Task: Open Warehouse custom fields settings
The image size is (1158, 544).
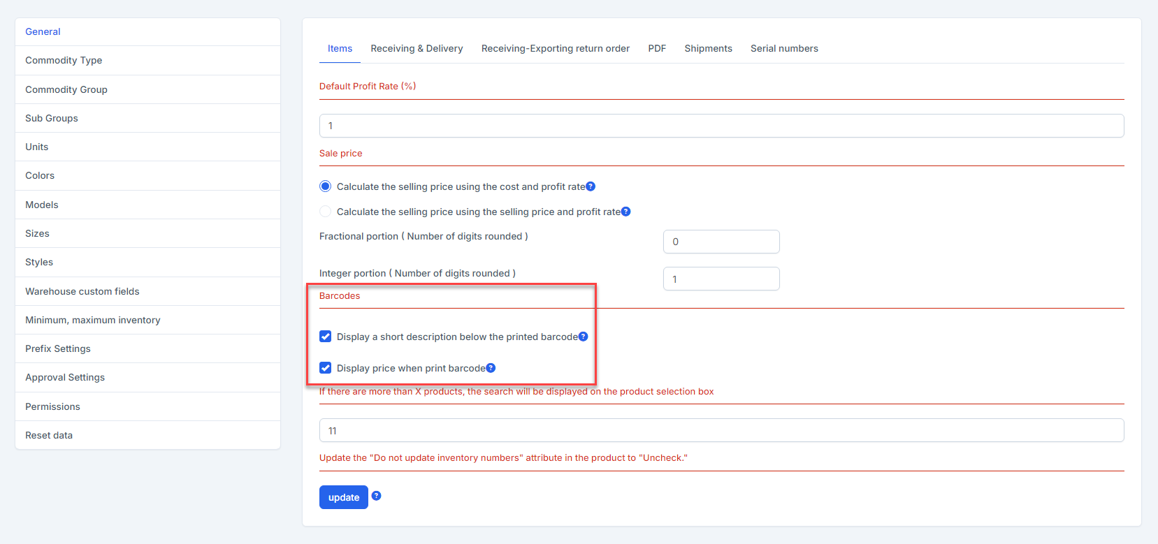Action: (82, 291)
